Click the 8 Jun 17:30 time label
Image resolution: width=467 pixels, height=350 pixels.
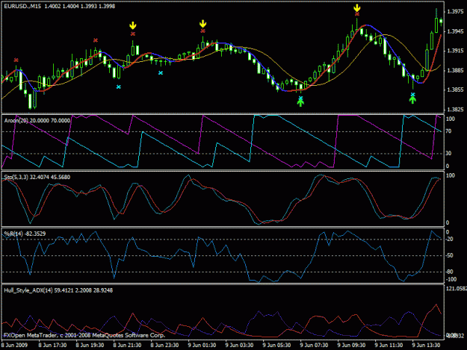(52, 346)
